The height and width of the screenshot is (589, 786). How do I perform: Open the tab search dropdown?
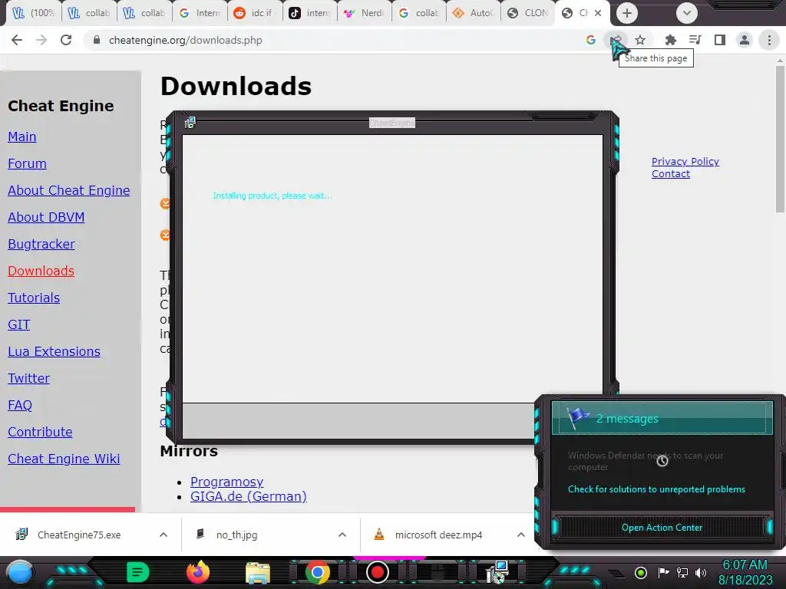pos(687,13)
